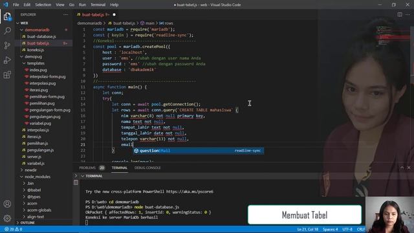Open Terminal menu
Viewport: 414px width, 233px height.
point(98,5)
